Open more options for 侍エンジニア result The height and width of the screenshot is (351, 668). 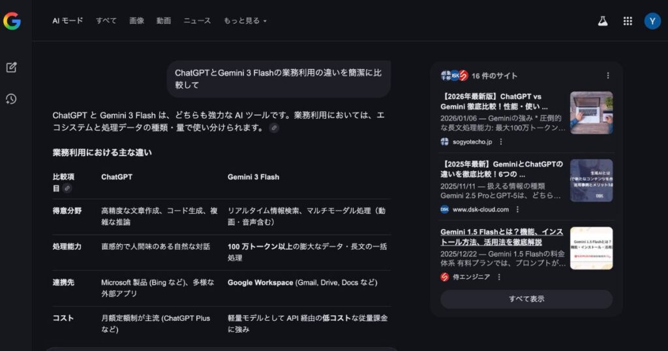pyautogui.click(x=499, y=277)
